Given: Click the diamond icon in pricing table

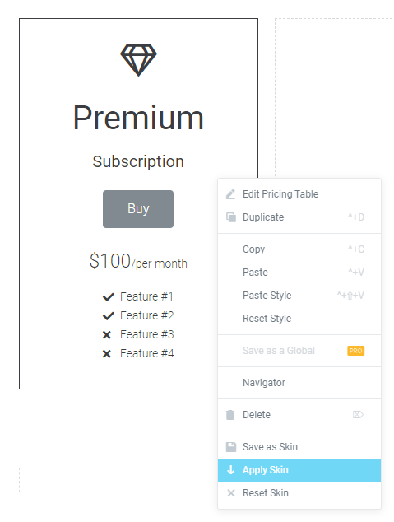Looking at the screenshot, I should [x=138, y=59].
